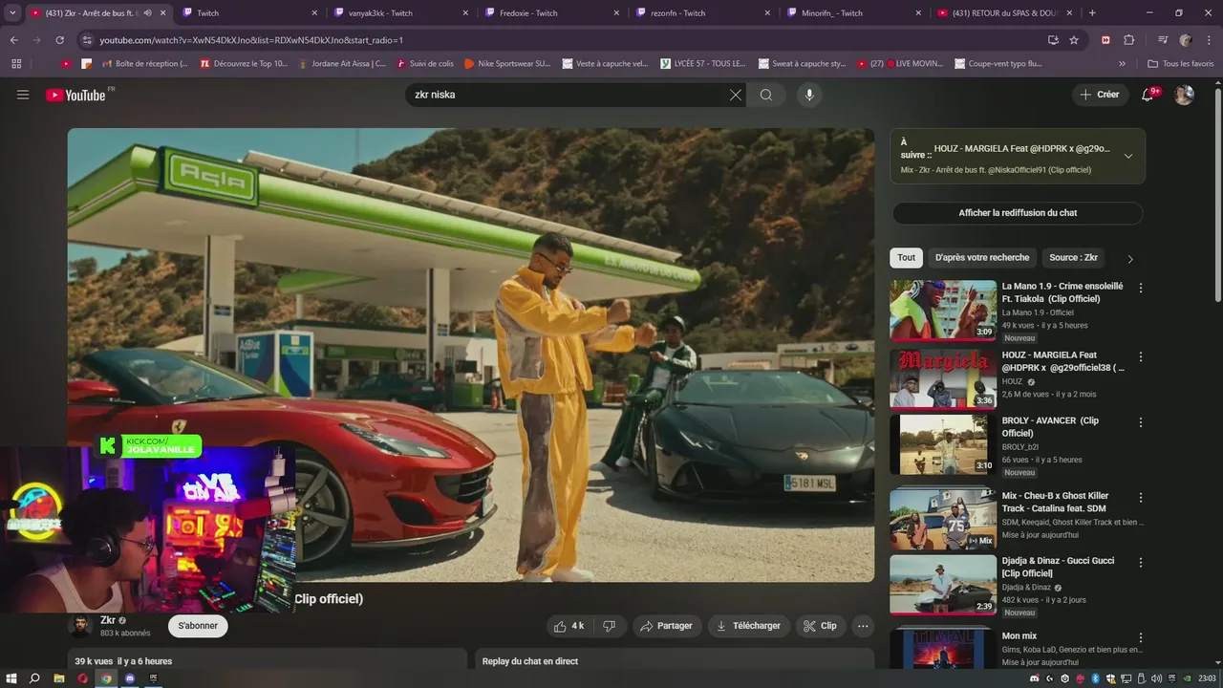The width and height of the screenshot is (1223, 688).
Task: Expand the À suivre playlist panel
Action: pos(1128,156)
